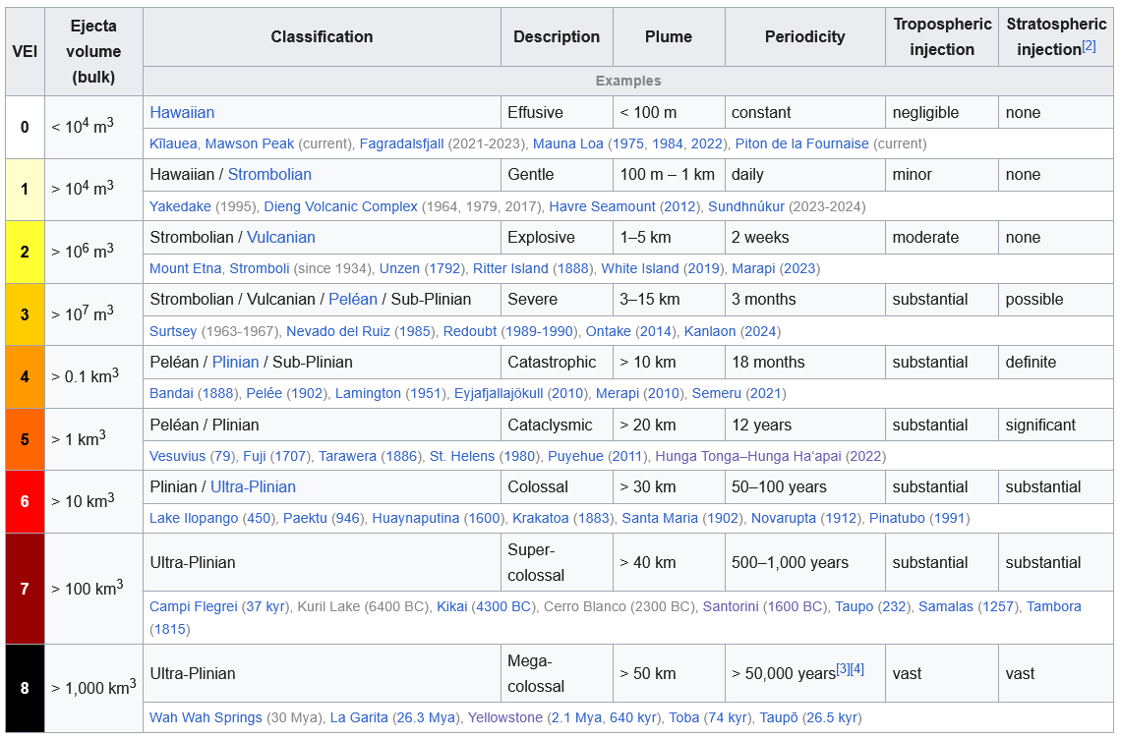Open the Mount Etna link
The height and width of the screenshot is (739, 1121).
pyautogui.click(x=185, y=268)
